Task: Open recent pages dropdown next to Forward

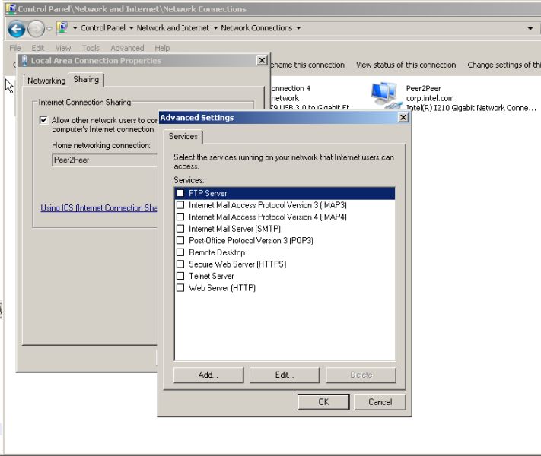Action: (49, 29)
